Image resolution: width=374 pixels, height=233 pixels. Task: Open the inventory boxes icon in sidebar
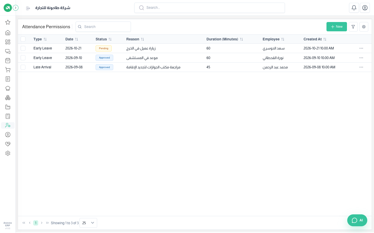tap(8, 98)
